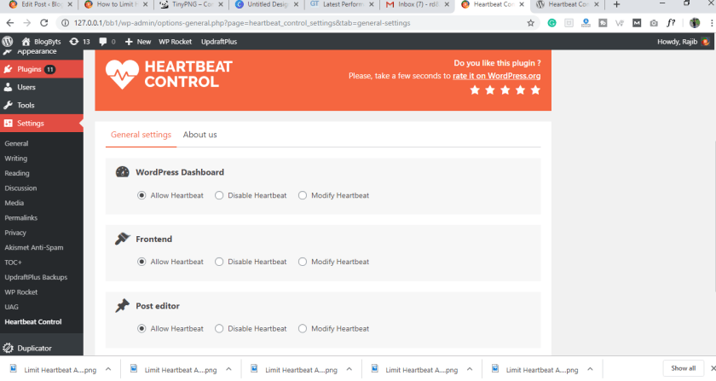Open the Chrome three-dot menu
The height and width of the screenshot is (381, 716).
(x=712, y=23)
